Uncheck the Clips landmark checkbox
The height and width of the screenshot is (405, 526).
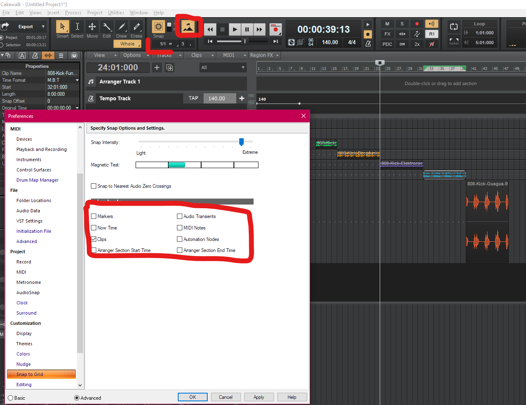(94, 239)
